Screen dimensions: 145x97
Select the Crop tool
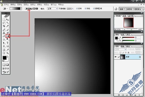point(4,26)
